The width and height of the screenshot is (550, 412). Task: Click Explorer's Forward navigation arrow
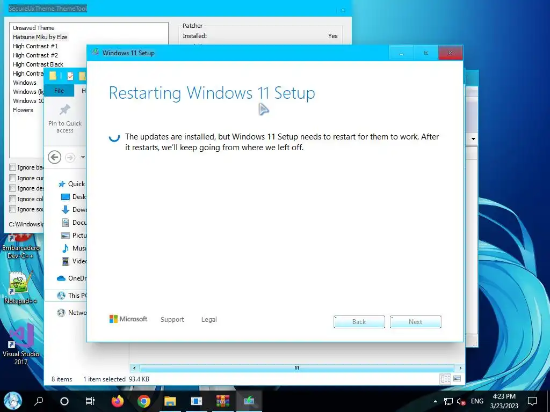pos(70,157)
